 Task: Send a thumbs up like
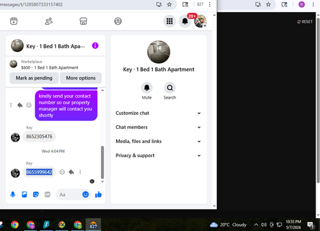click(99, 194)
